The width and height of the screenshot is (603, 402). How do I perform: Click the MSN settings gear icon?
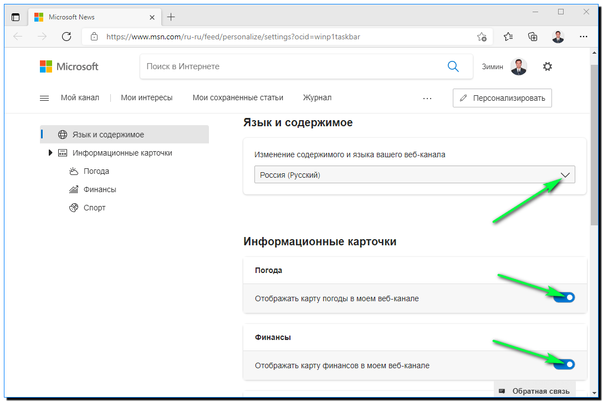548,66
